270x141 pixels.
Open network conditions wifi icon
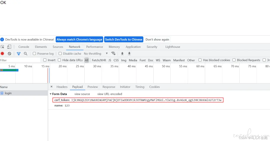(x=113, y=54)
